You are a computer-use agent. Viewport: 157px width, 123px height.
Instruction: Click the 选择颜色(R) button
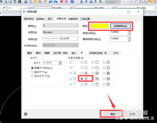(121, 26)
